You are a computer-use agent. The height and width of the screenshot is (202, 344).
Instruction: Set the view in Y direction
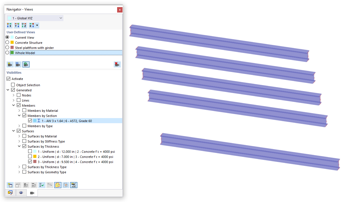point(16,25)
